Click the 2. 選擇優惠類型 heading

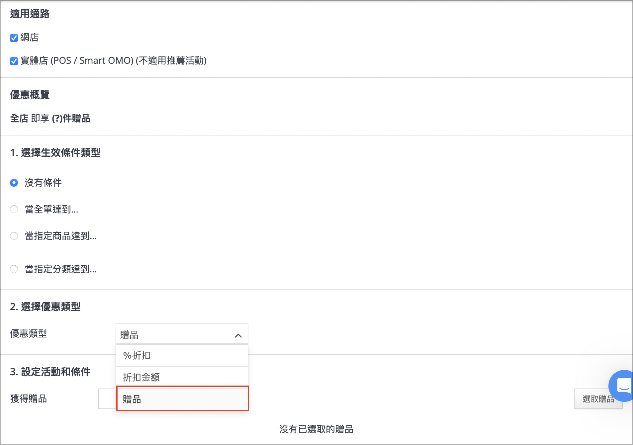(45, 307)
